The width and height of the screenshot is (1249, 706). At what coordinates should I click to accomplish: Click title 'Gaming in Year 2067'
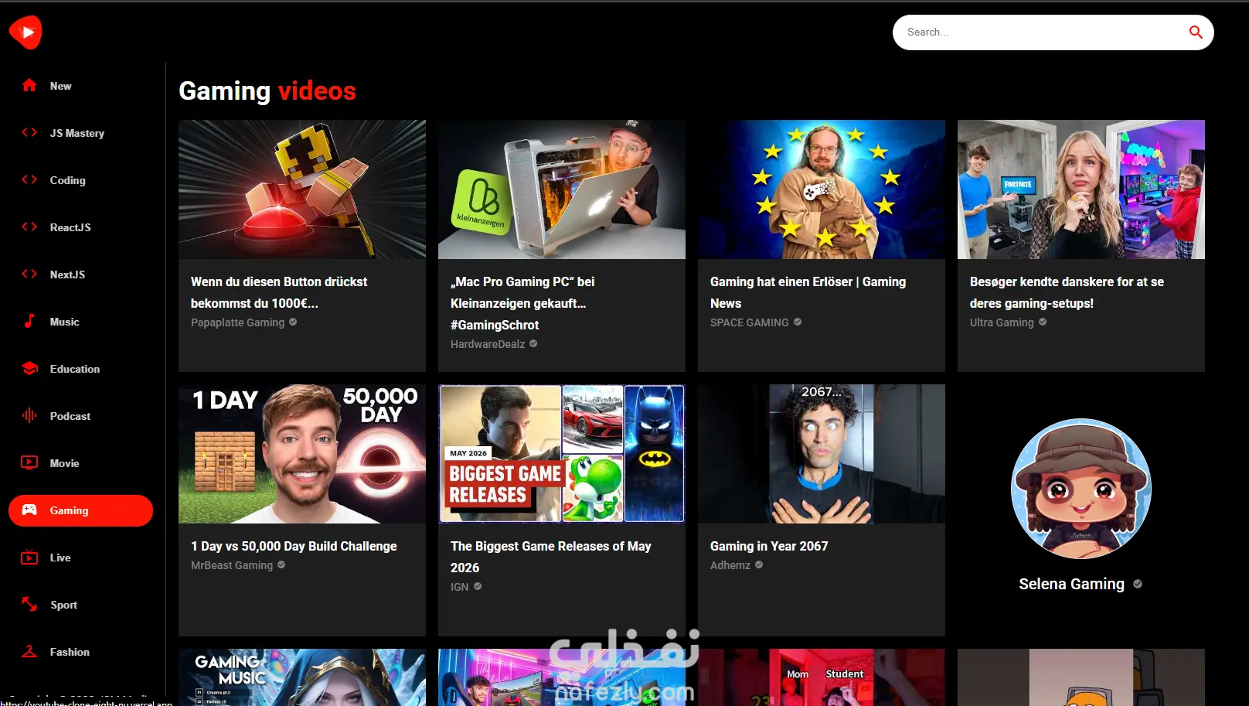click(769, 546)
